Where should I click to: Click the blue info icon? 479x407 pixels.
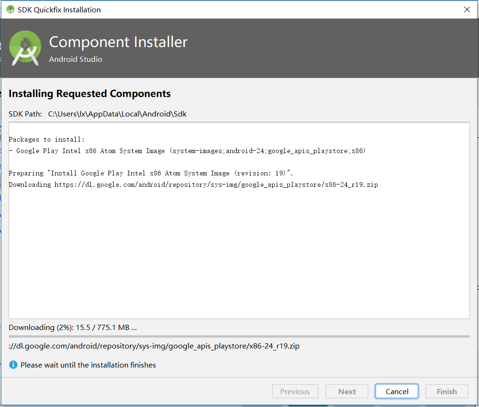[13, 365]
